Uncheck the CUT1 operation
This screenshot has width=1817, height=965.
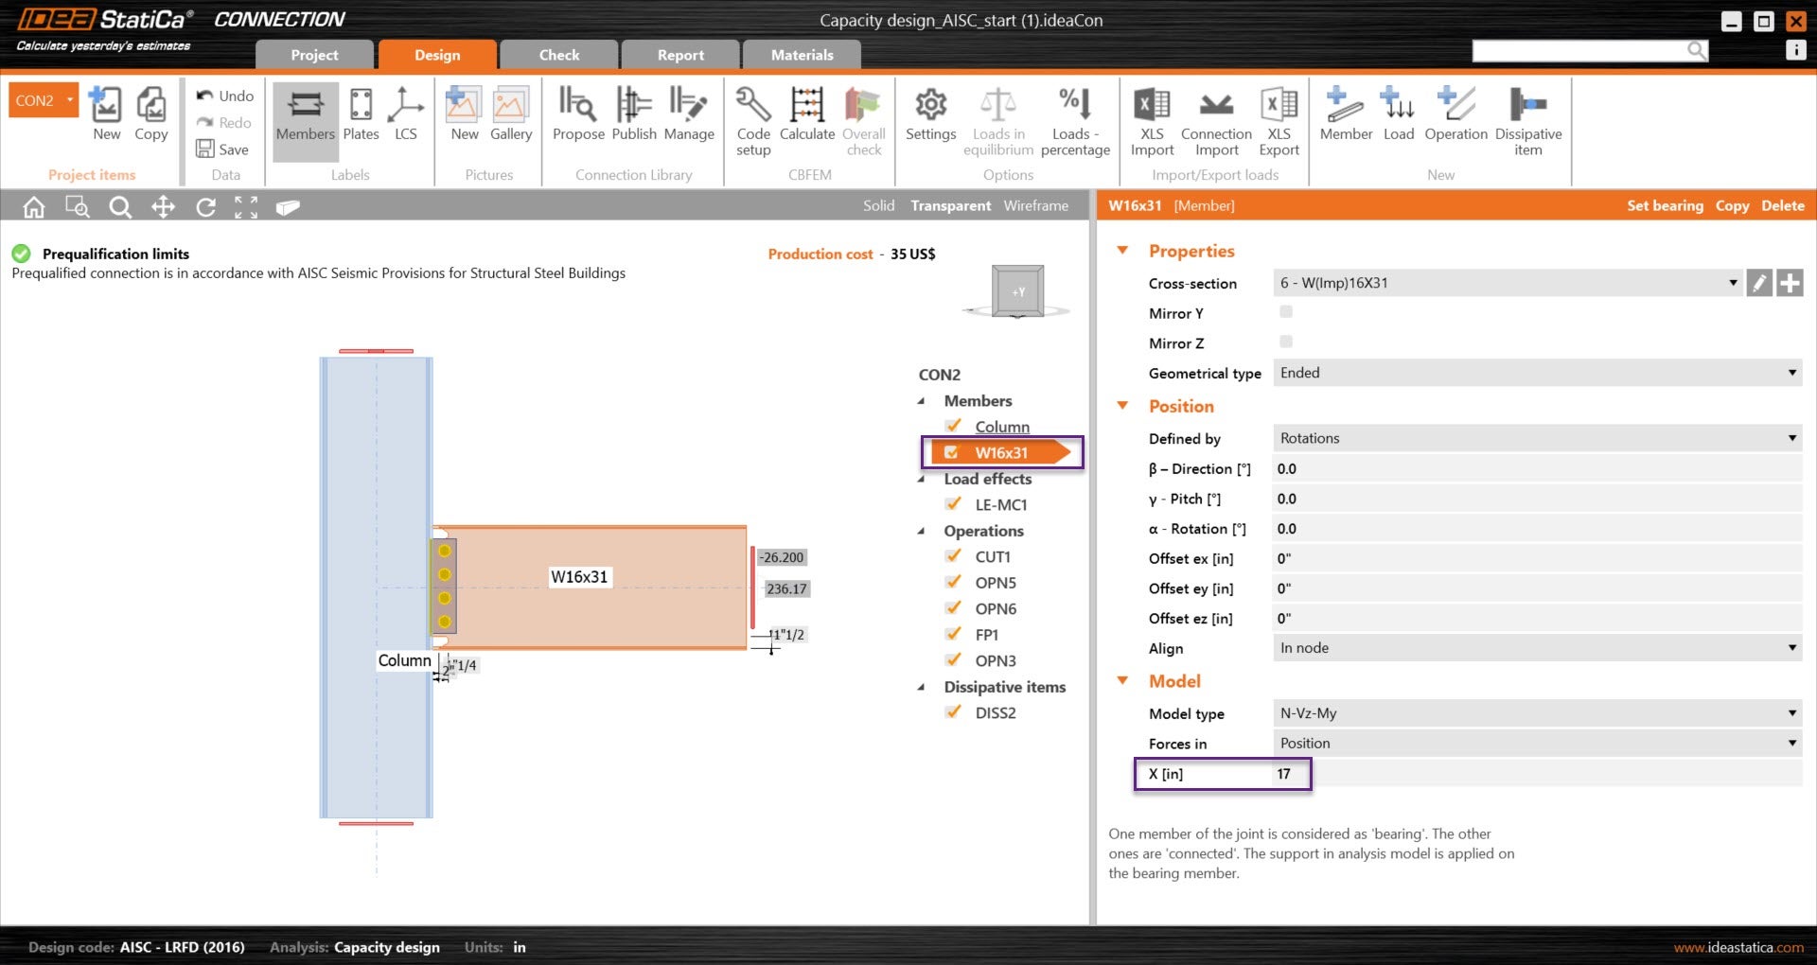click(952, 556)
